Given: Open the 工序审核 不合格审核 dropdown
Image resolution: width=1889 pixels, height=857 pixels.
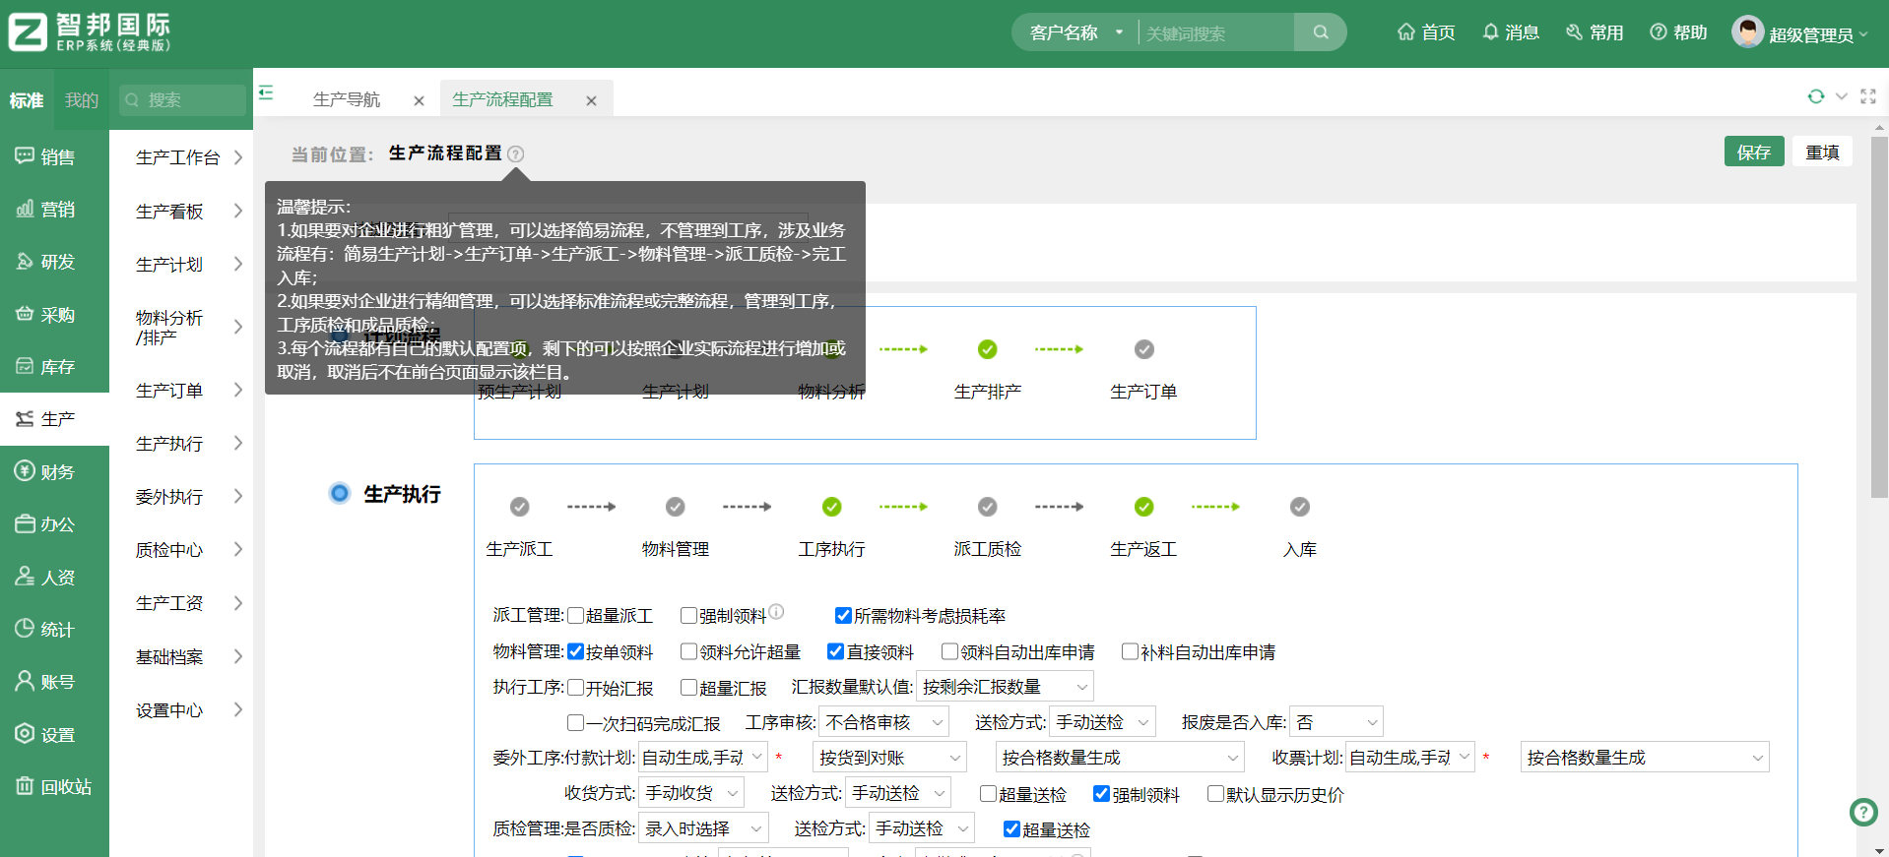Looking at the screenshot, I should (x=884, y=722).
